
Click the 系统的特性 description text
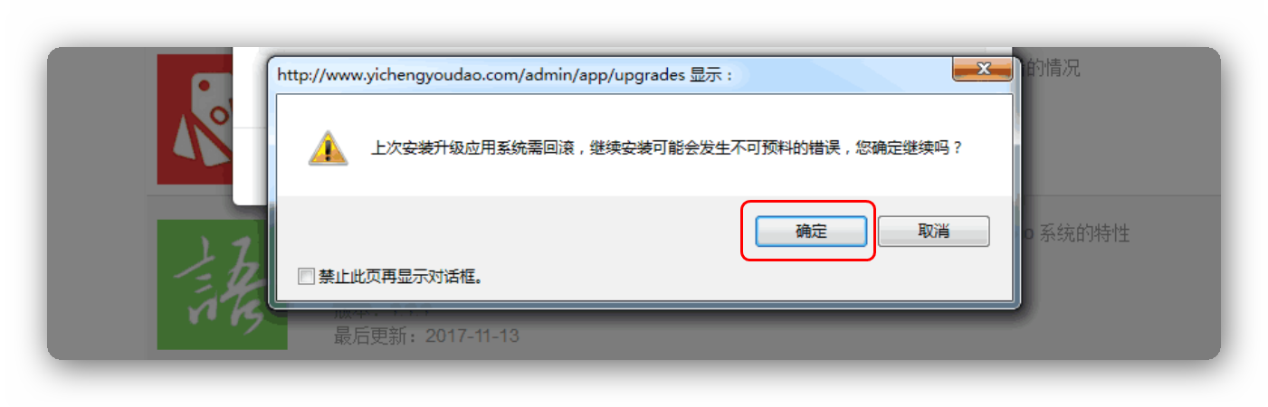(1083, 234)
